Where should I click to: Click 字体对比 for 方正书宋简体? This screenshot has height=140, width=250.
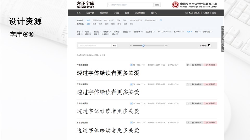[196, 84]
